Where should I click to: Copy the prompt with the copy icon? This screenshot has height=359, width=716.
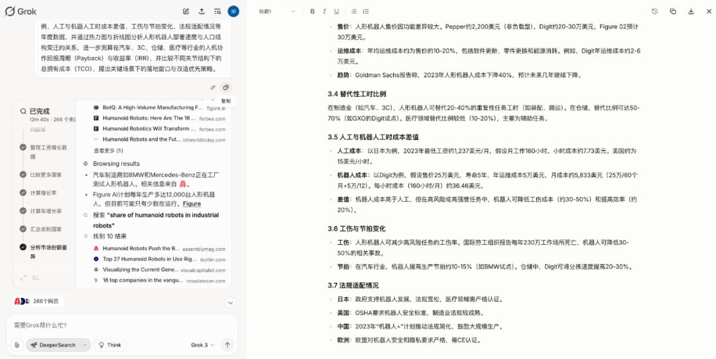tap(225, 88)
